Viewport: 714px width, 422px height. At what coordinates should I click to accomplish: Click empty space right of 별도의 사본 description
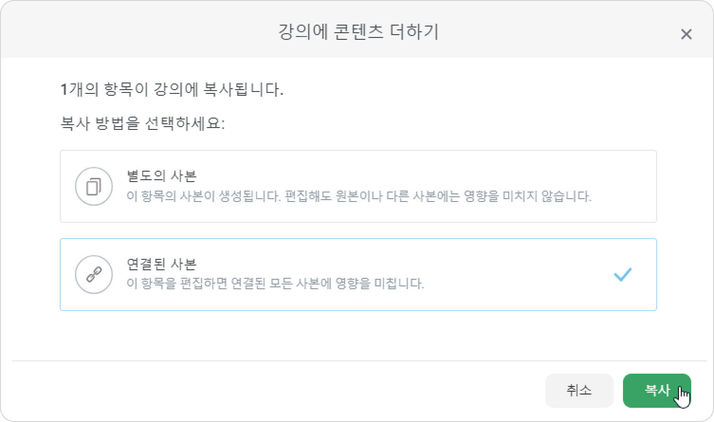click(623, 196)
